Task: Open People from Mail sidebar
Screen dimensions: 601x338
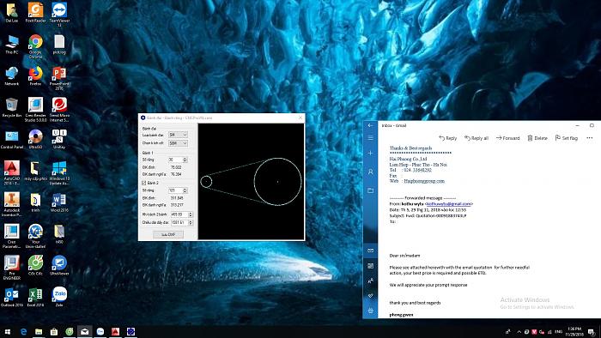Action: tap(370, 281)
